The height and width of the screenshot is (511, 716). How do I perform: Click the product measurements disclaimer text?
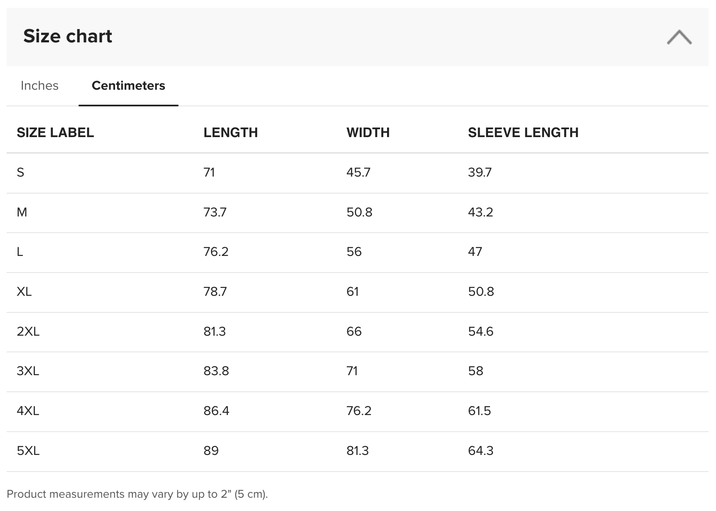tap(137, 494)
